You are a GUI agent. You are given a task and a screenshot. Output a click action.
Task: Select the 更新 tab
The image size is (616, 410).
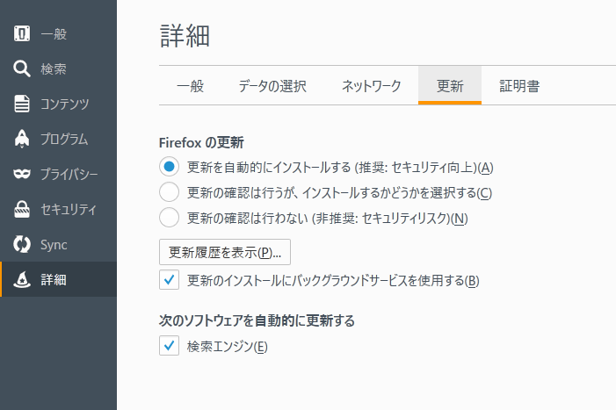pos(450,86)
